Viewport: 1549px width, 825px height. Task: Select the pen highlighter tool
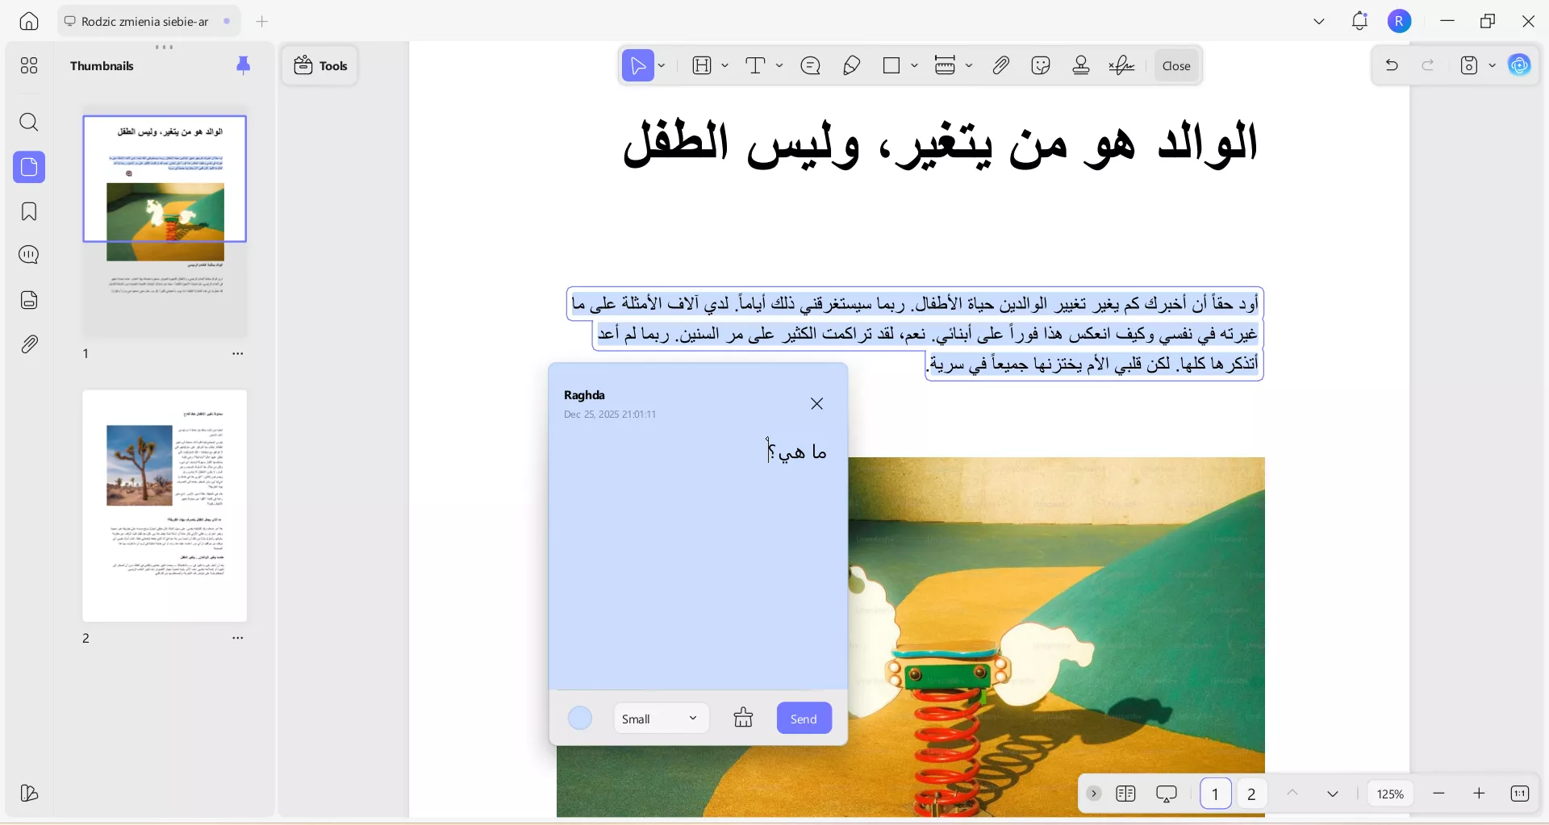tap(852, 65)
